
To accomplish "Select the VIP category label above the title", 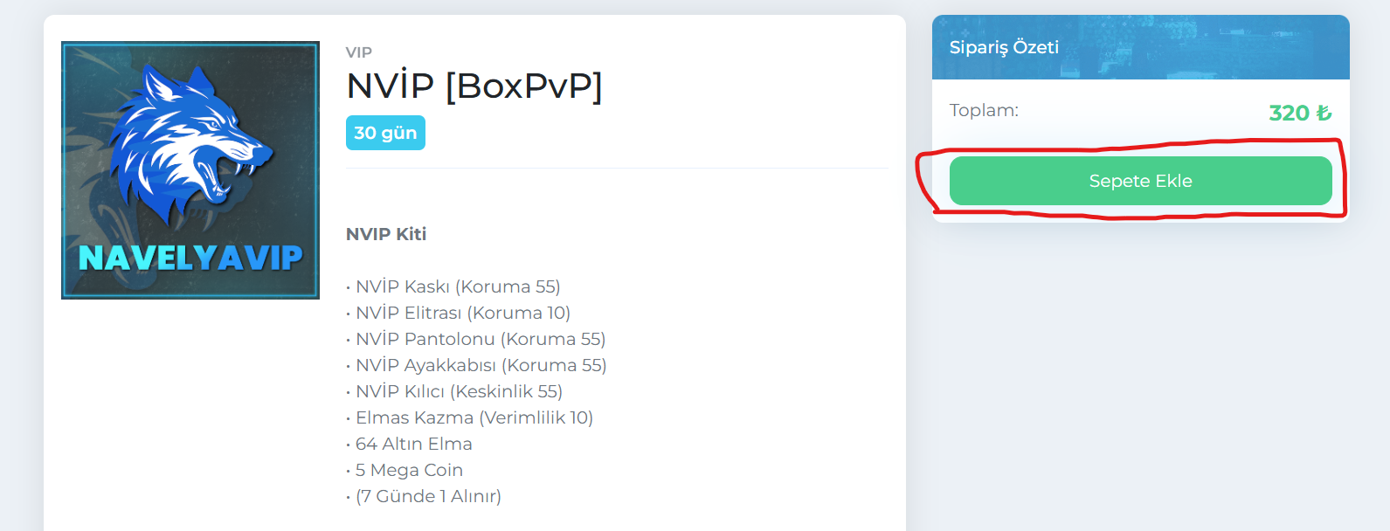I will [x=359, y=52].
